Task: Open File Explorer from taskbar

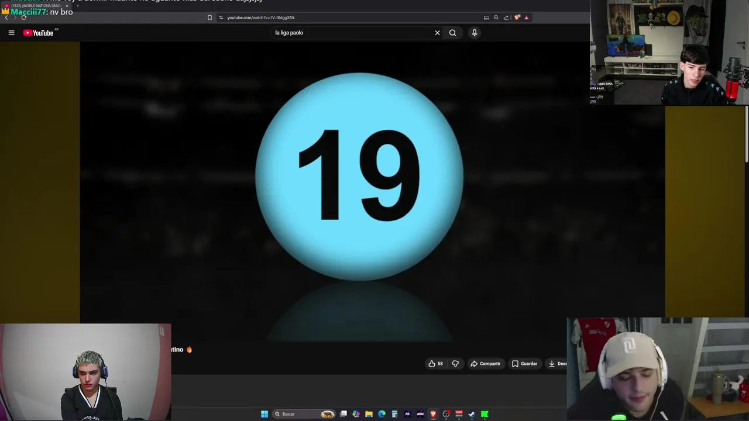Action: (369, 414)
